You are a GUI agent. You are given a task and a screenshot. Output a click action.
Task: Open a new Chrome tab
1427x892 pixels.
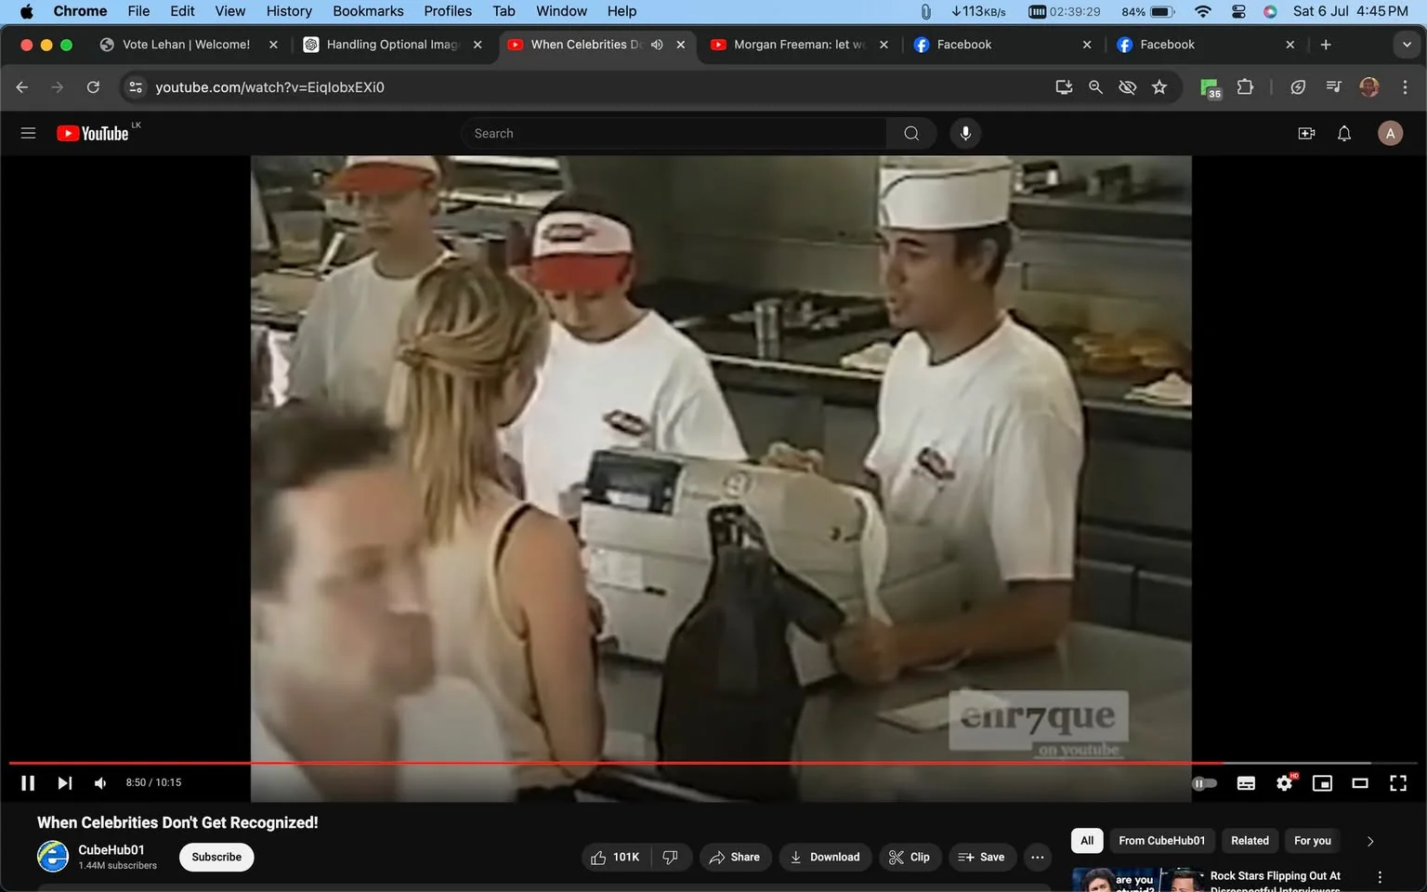click(1326, 45)
